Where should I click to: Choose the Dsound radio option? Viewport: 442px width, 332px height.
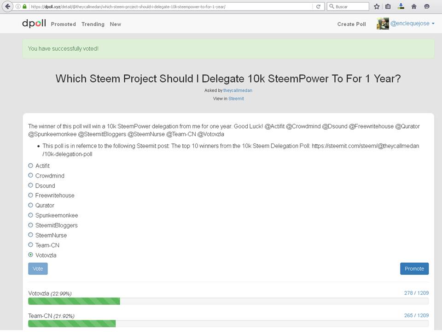[30, 185]
